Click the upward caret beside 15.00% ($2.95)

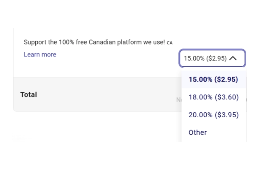click(233, 59)
